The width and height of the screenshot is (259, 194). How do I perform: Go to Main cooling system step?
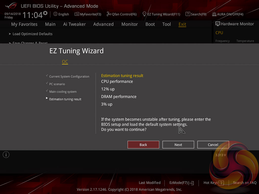[63, 92]
